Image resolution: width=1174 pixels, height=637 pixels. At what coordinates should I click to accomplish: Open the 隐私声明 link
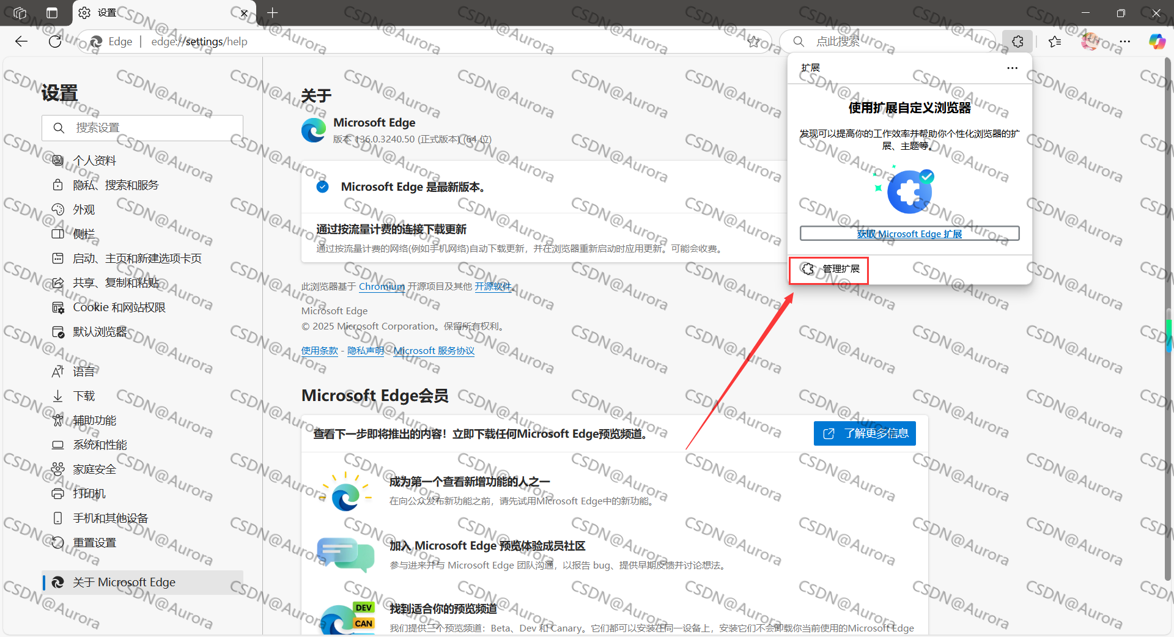coord(365,351)
